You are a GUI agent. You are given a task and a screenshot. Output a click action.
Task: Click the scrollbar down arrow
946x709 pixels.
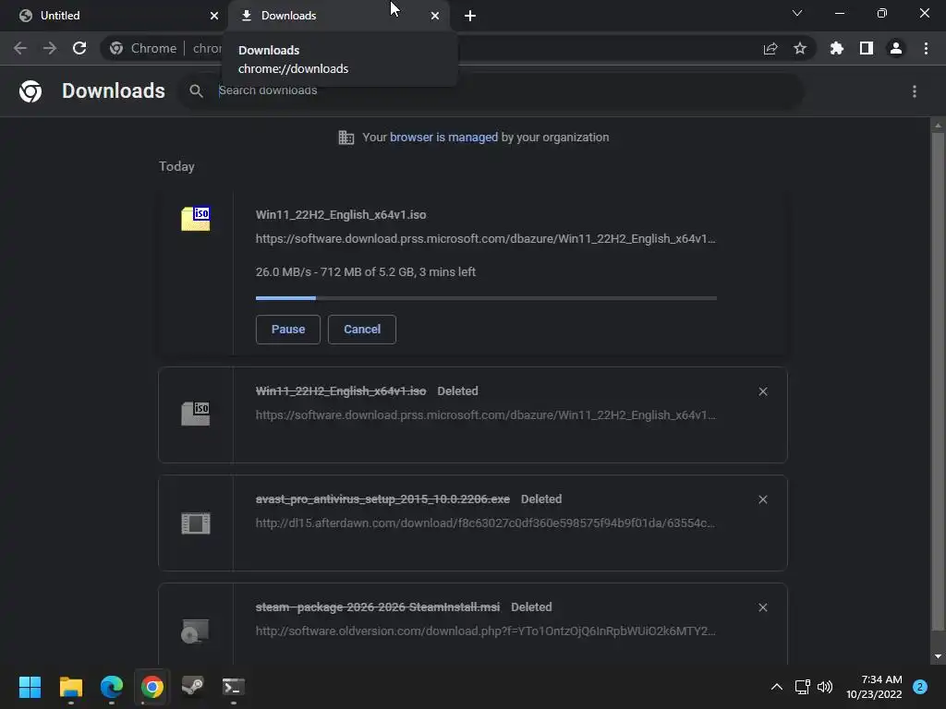point(938,656)
